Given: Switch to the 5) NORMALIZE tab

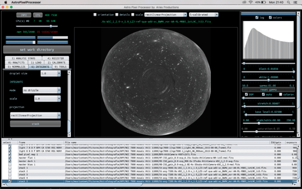Looking at the screenshot, I should (17, 66).
